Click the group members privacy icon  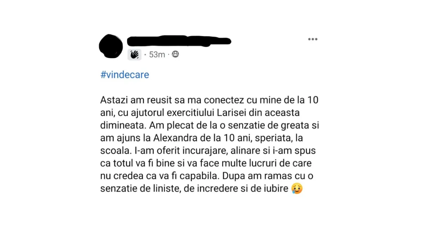click(175, 54)
